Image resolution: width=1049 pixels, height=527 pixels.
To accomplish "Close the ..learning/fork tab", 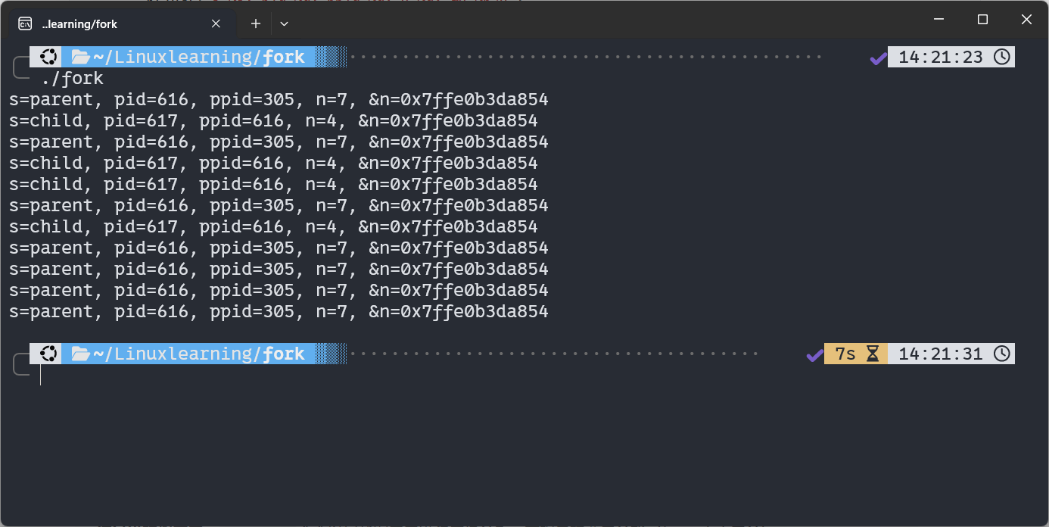I will tap(216, 23).
